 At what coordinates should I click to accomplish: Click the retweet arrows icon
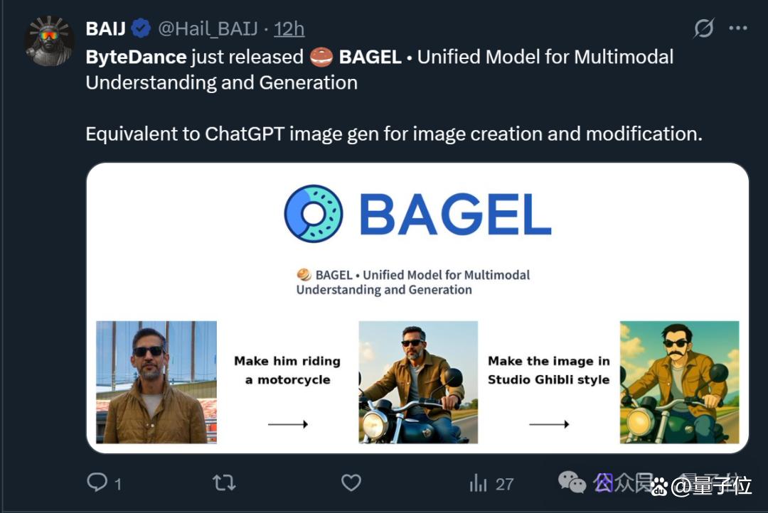click(x=224, y=483)
